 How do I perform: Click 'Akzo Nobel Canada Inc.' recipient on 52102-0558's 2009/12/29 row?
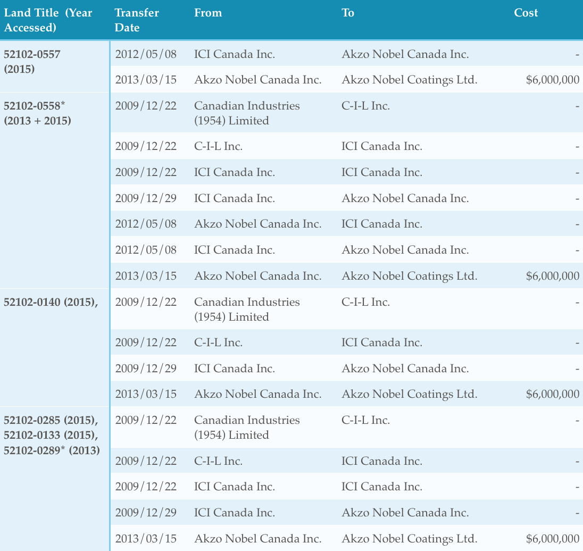click(x=405, y=198)
